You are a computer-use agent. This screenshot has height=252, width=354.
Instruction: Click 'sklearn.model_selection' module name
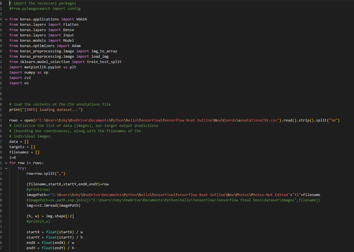(45, 62)
